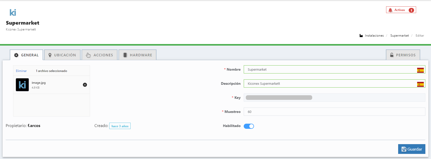Click the Spanish flag in the Nombre field

pos(420,70)
